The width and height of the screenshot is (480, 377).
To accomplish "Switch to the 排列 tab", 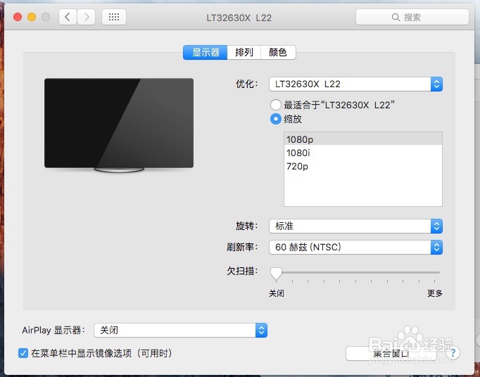I will (244, 52).
